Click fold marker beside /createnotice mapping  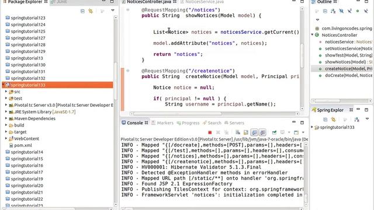[x=128, y=71]
